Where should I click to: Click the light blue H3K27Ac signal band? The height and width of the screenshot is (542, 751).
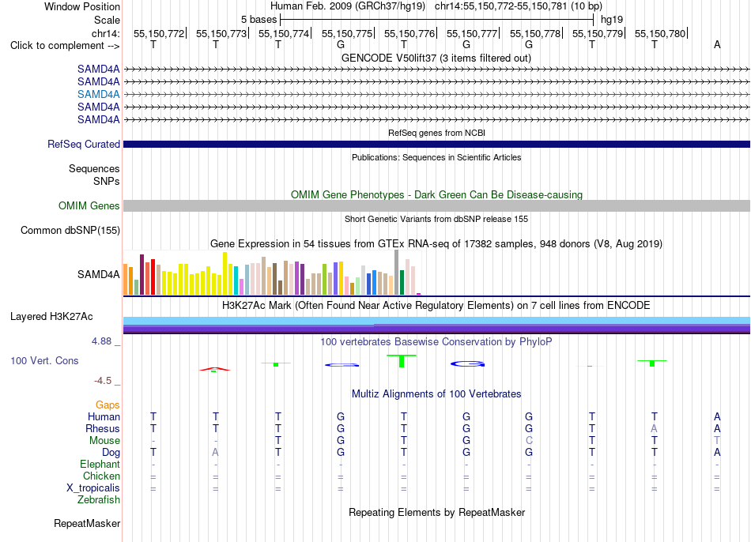436,320
